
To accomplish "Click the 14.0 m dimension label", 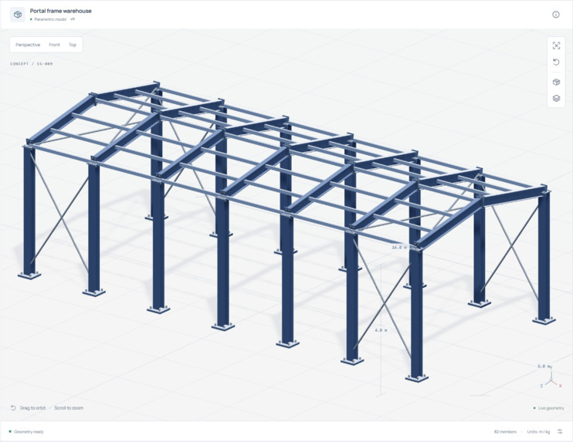I will [x=399, y=248].
